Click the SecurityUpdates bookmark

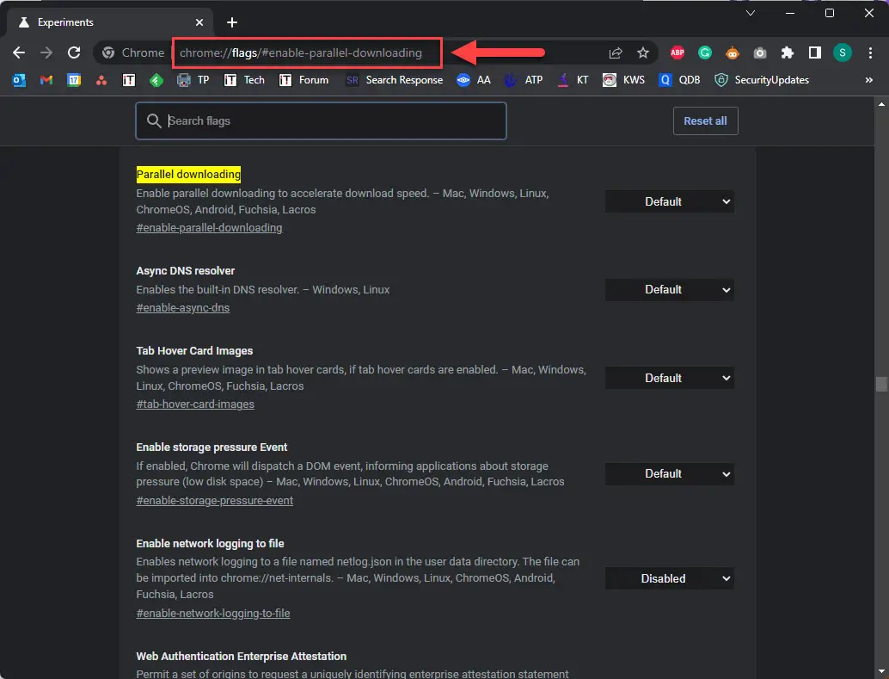764,80
